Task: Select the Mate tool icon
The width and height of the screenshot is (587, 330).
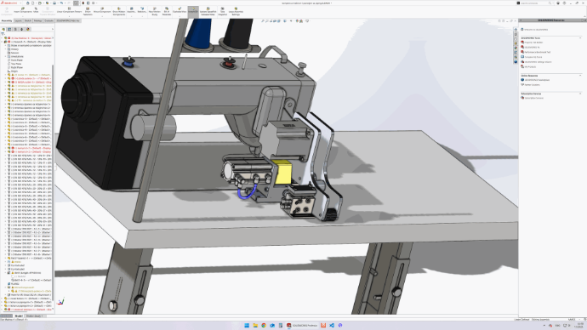Action: (36, 9)
